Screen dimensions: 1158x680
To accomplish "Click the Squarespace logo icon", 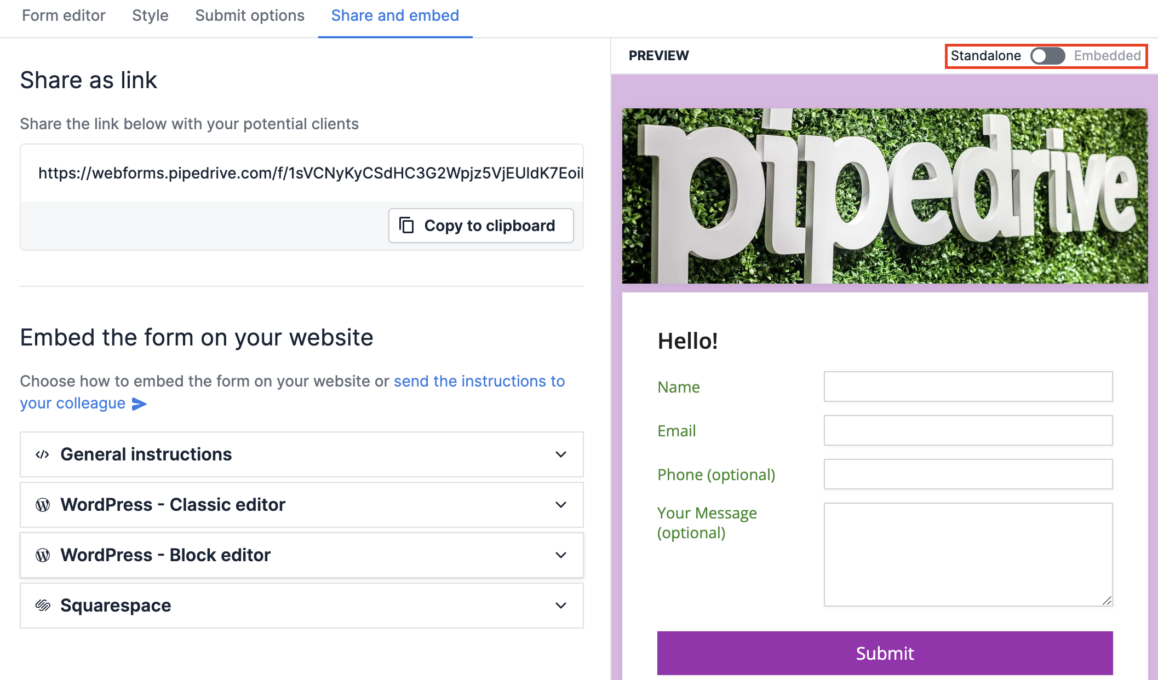I will [x=43, y=606].
